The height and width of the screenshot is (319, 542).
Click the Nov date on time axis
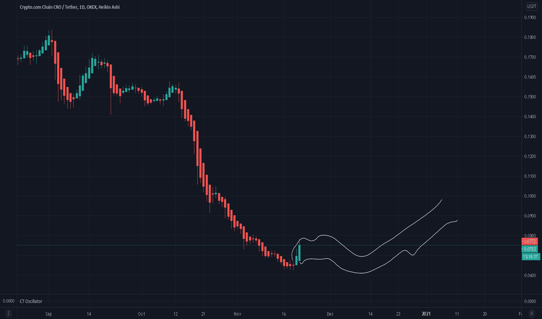(x=237, y=314)
